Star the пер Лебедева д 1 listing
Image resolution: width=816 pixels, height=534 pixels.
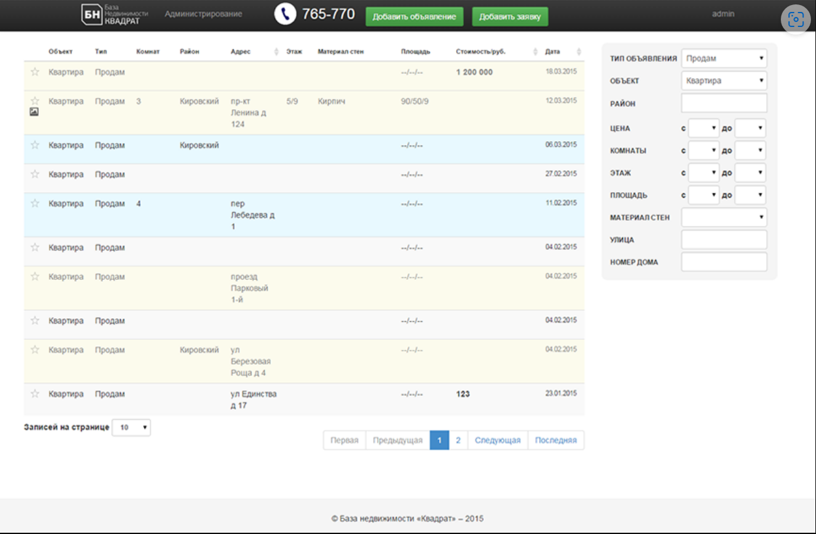35,203
